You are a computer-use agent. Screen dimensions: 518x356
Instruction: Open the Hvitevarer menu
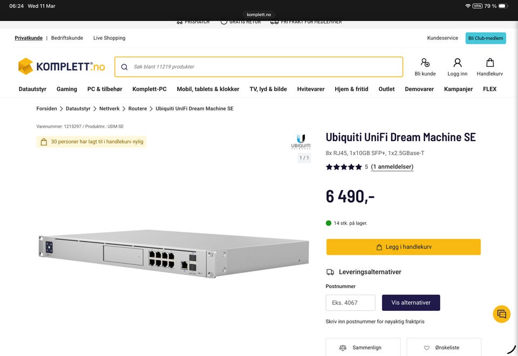click(311, 89)
